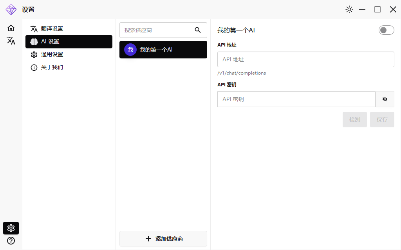The height and width of the screenshot is (250, 401).
Task: Click into 搜索供应商 search field
Action: [x=157, y=30]
